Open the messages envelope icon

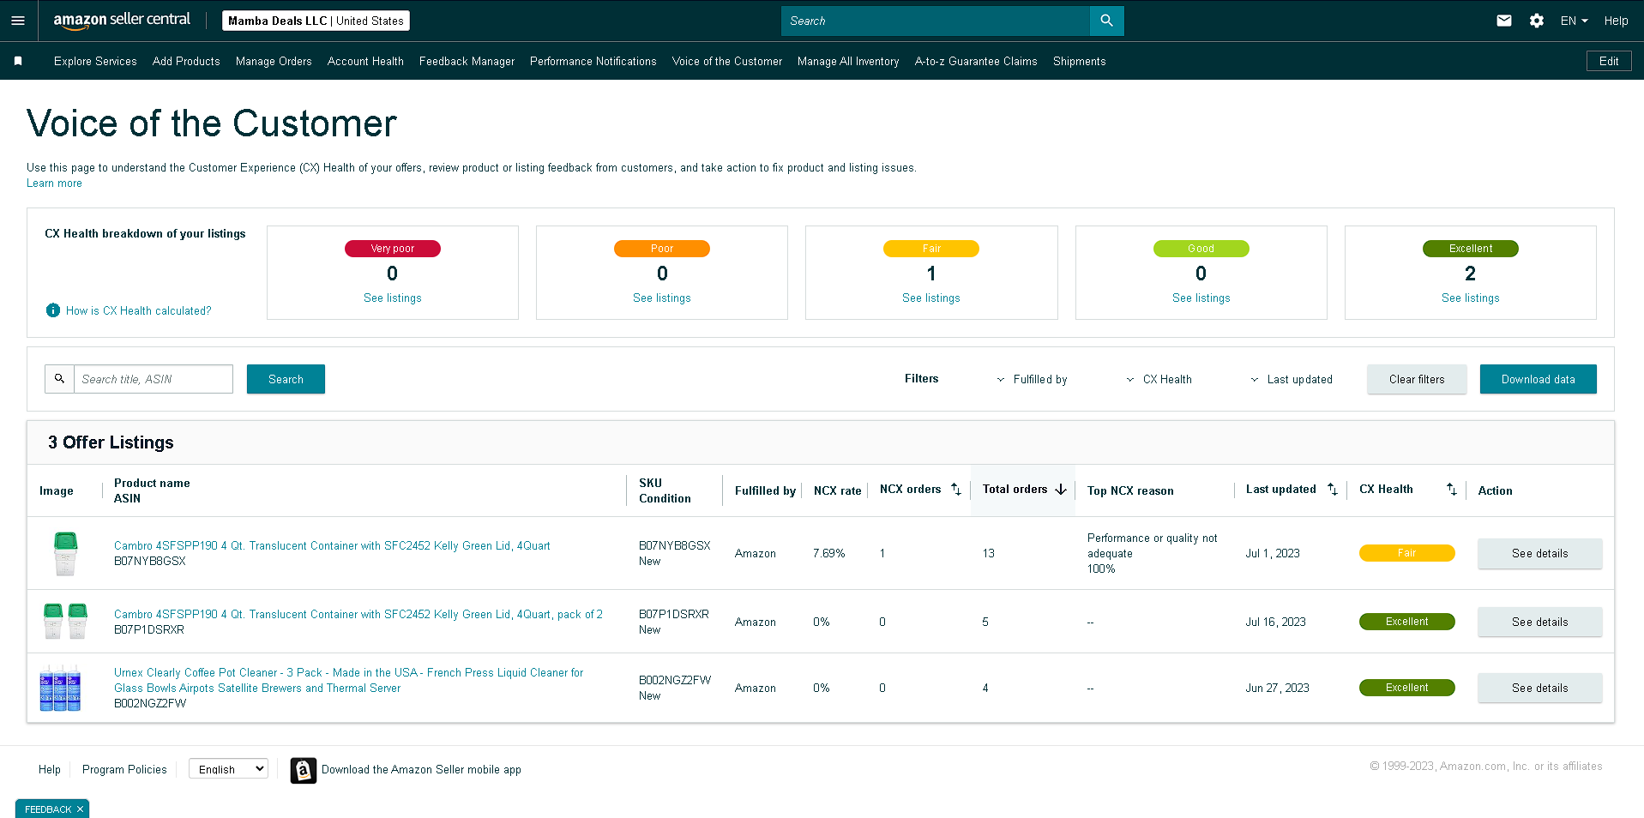pyautogui.click(x=1504, y=21)
